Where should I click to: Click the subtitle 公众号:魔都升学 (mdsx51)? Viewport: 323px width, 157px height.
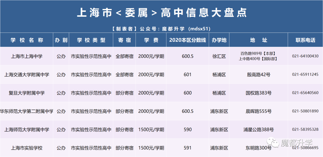(175, 29)
